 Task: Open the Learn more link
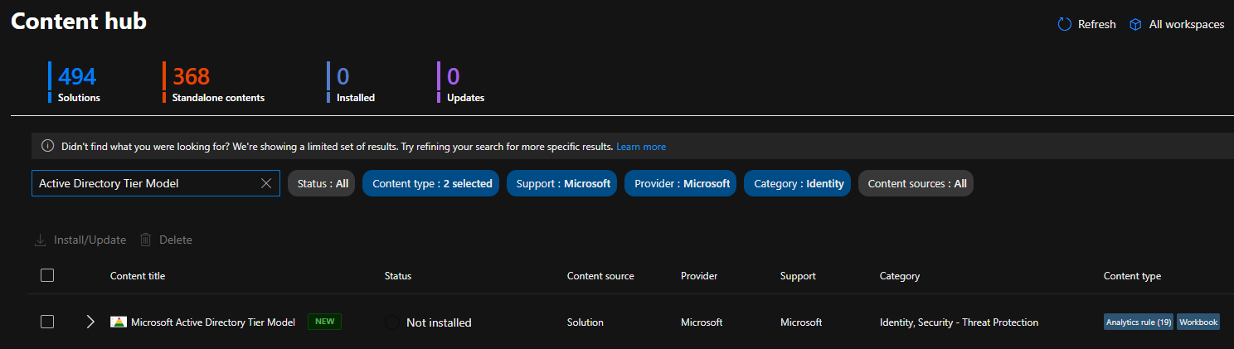[641, 146]
